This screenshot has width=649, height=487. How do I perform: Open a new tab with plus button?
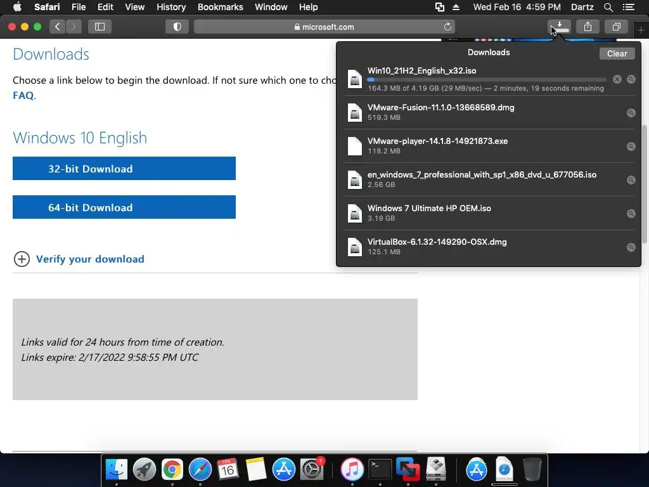pyautogui.click(x=641, y=30)
